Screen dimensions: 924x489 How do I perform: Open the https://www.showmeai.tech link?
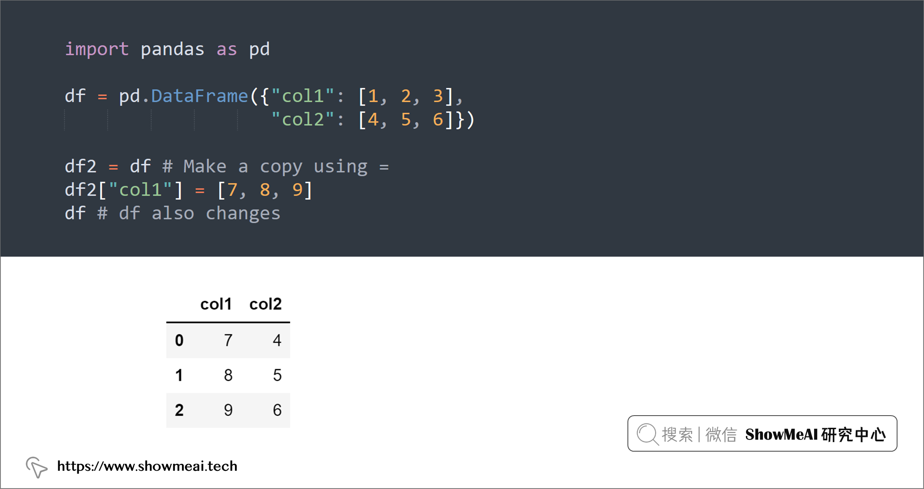[147, 466]
